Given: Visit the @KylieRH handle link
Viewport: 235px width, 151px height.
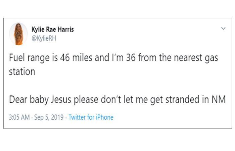Looking at the screenshot, I should coord(44,38).
